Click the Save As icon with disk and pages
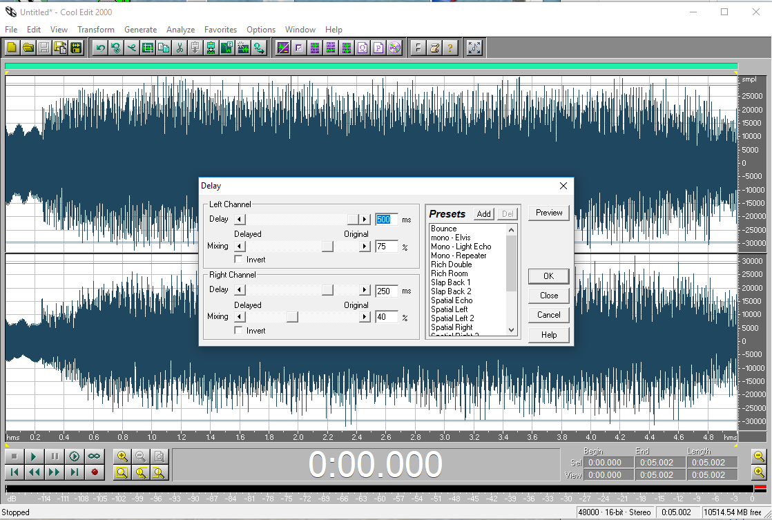 60,48
